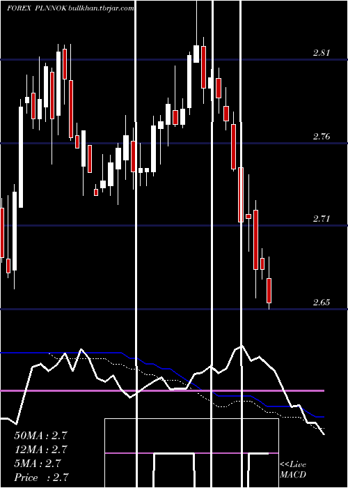The height and width of the screenshot is (488, 348).
Task: Click the Price : 2.7 reading
Action: (41, 477)
